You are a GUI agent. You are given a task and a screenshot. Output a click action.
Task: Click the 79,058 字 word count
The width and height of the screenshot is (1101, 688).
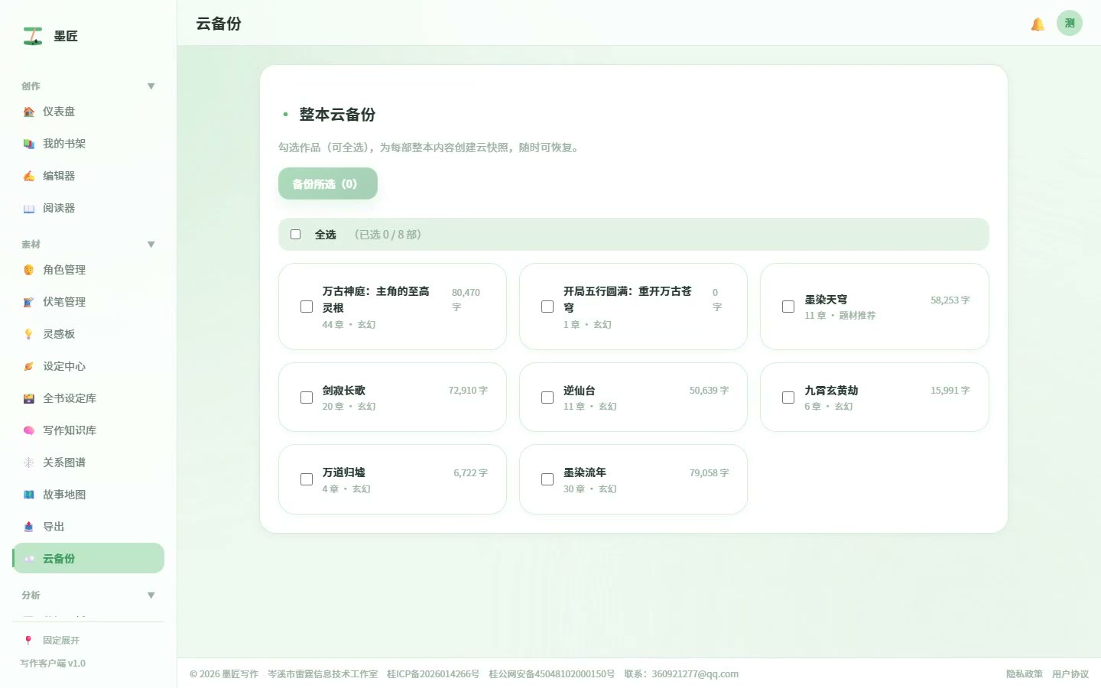tap(709, 473)
